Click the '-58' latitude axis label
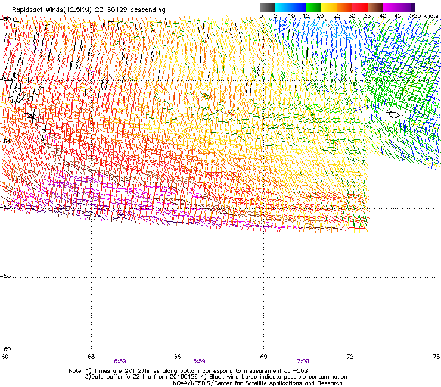 5,276
